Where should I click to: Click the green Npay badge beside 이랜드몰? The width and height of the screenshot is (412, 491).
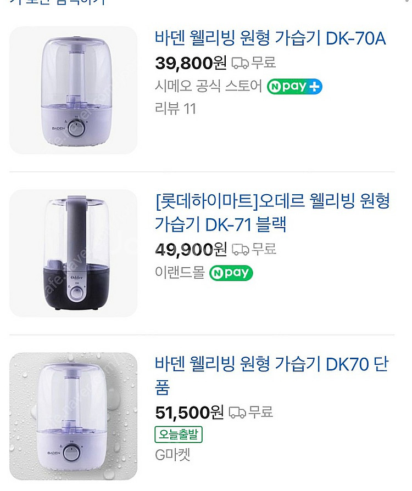click(231, 273)
